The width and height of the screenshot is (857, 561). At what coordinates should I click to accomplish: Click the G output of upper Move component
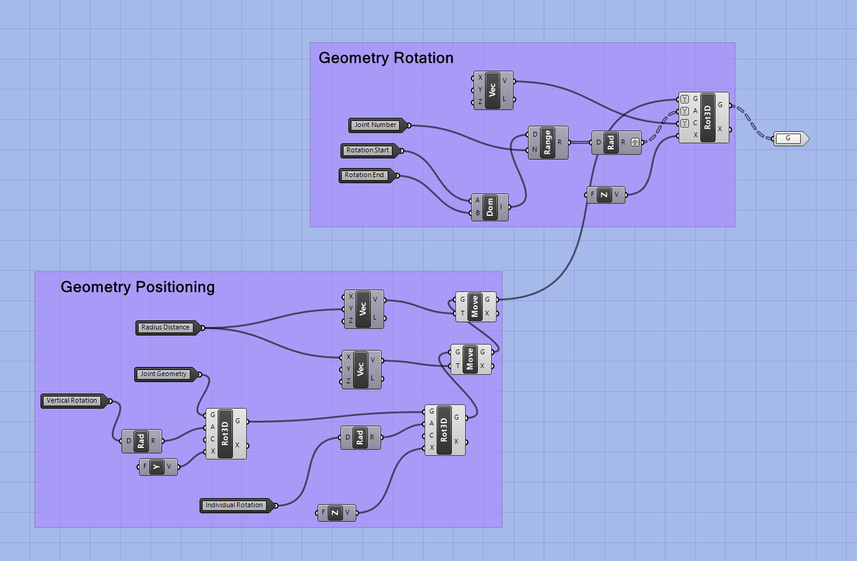(x=487, y=299)
